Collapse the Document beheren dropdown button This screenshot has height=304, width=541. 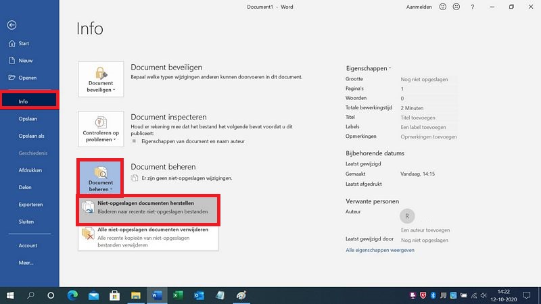(100, 178)
